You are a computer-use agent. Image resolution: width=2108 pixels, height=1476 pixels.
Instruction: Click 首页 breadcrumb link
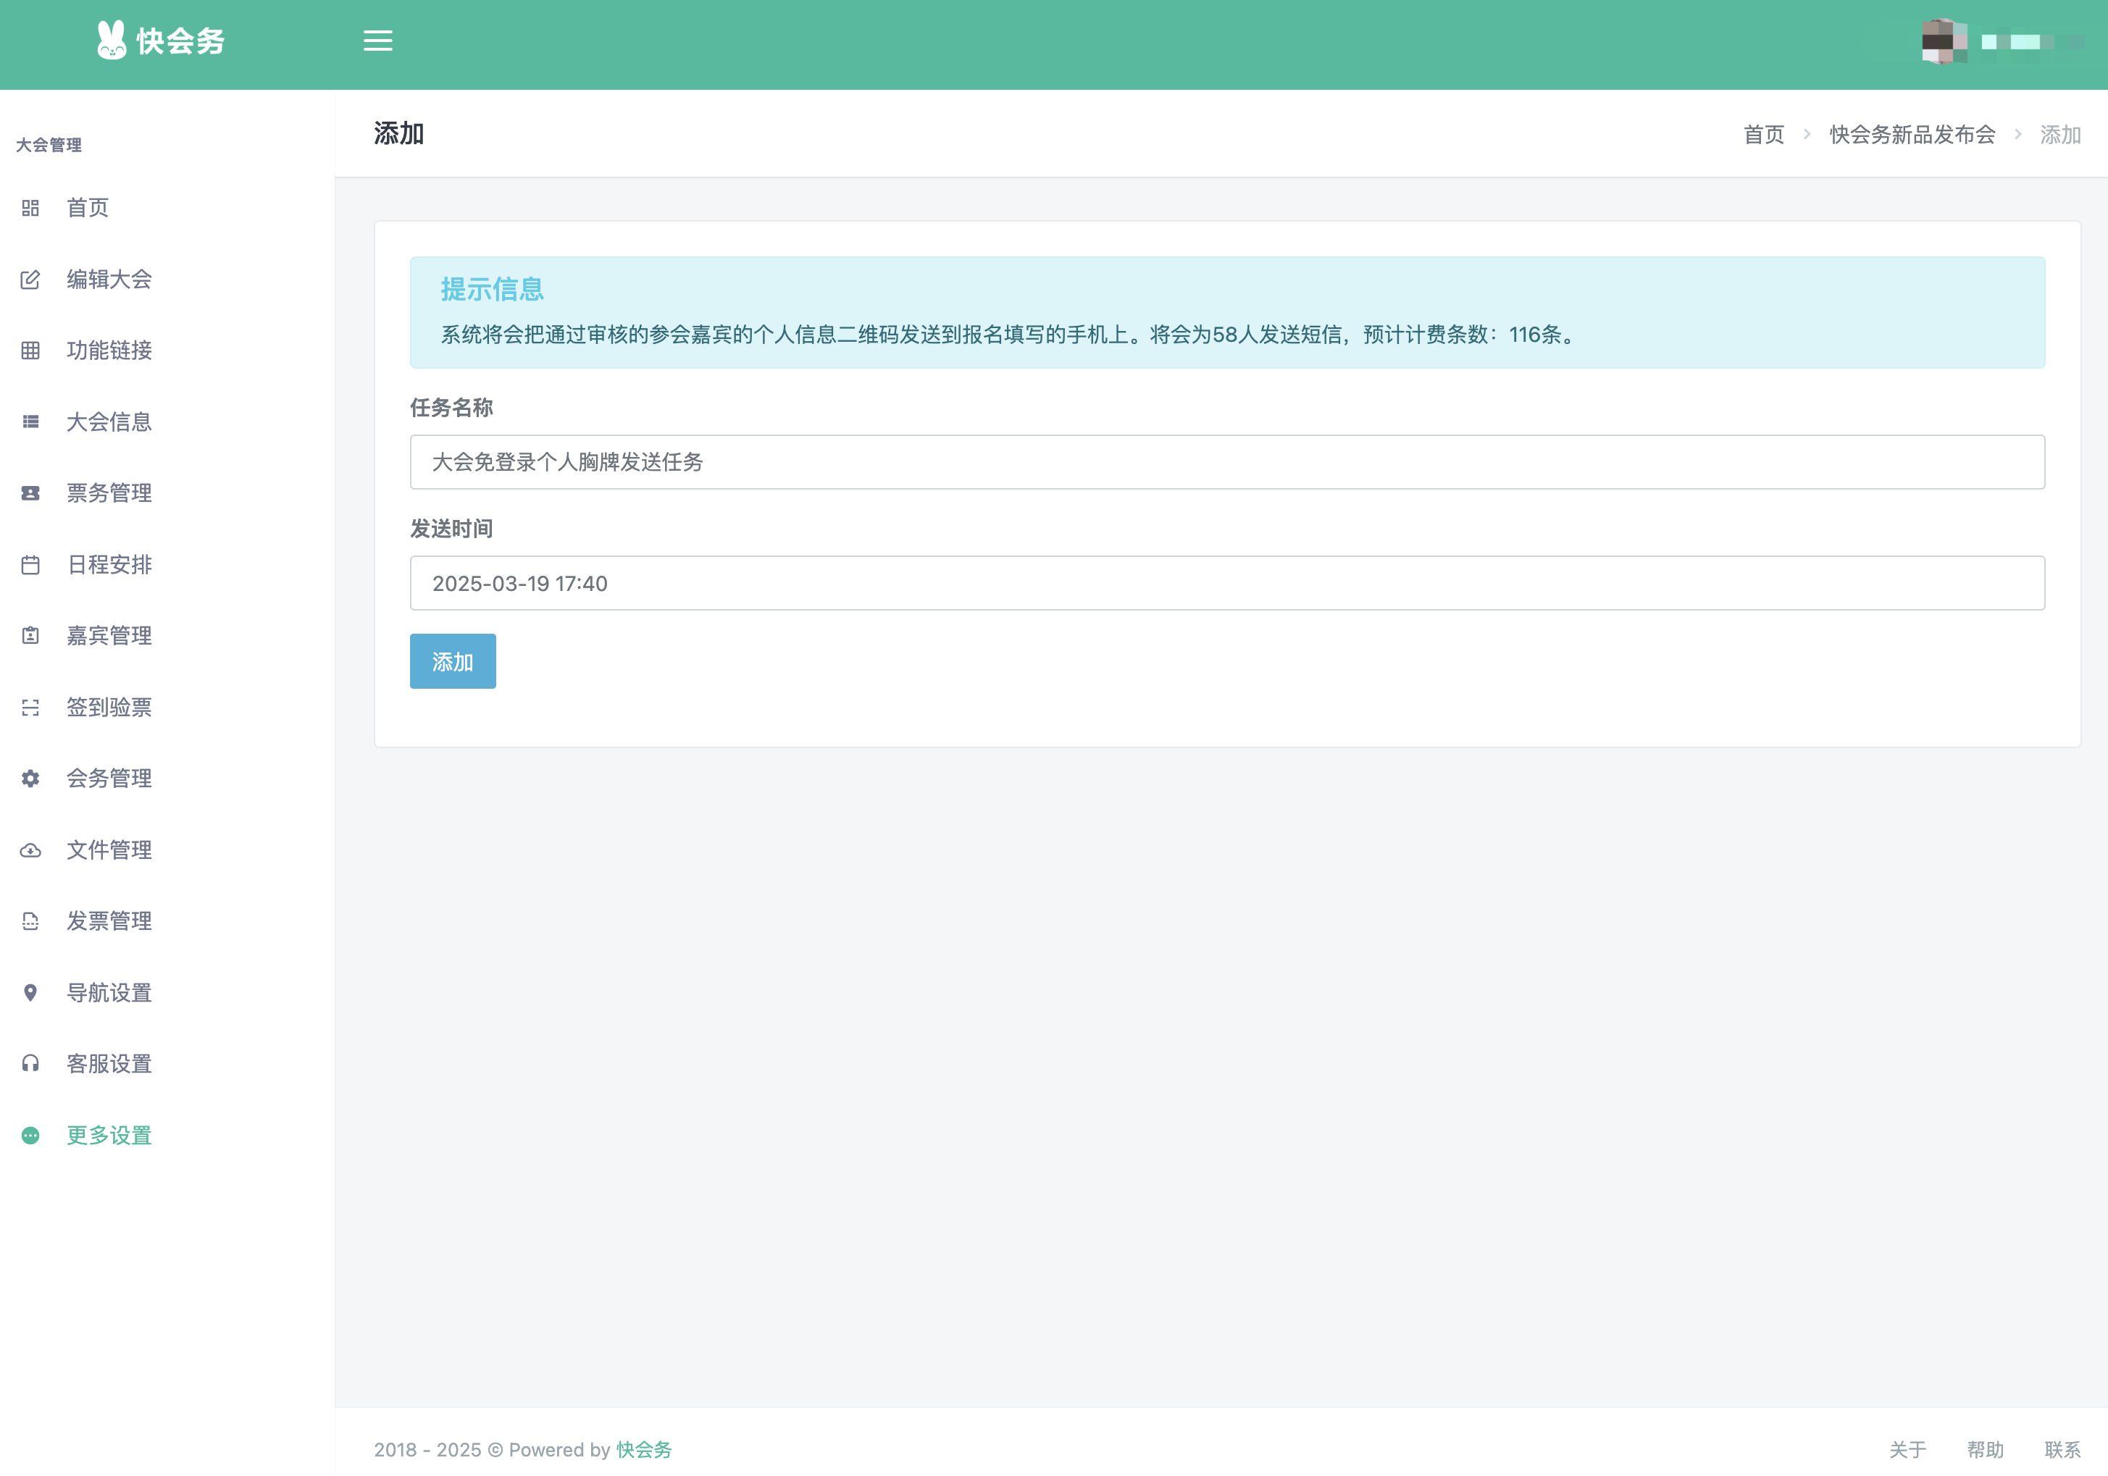1764,135
